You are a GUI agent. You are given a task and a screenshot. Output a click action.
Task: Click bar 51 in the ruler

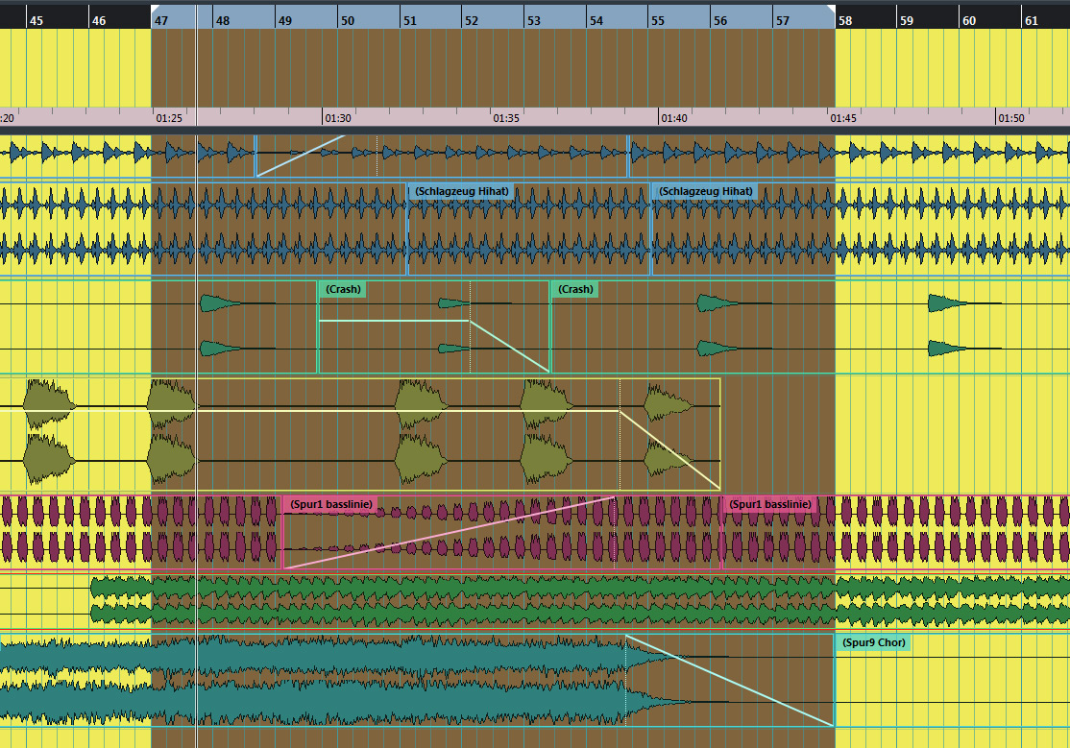click(409, 20)
